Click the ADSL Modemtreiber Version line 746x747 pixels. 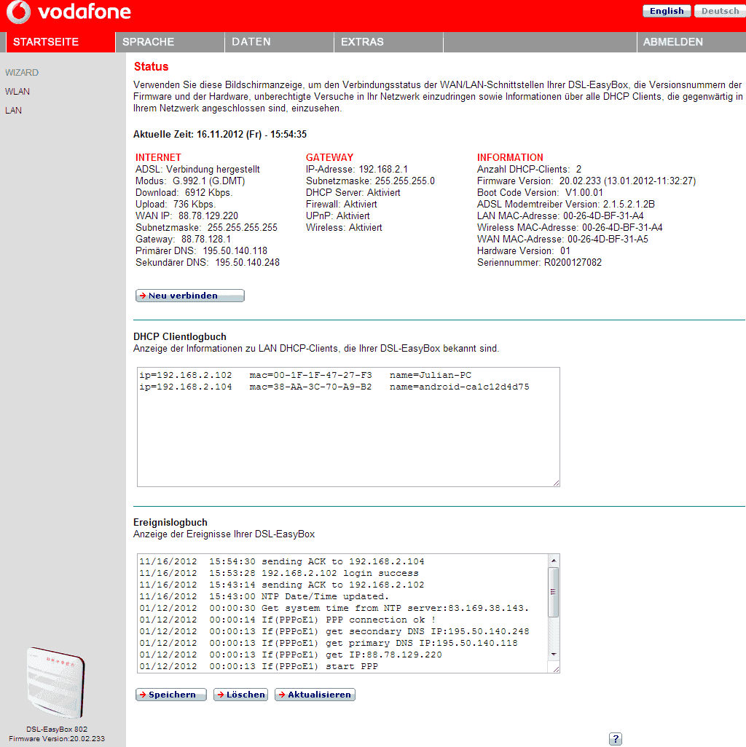pyautogui.click(x=566, y=205)
